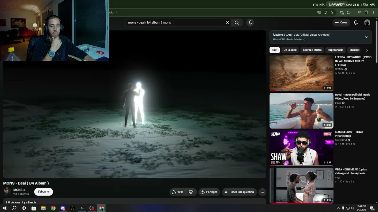This screenshot has width=378, height=212.
Task: Click the Partager share button
Action: [x=209, y=192]
